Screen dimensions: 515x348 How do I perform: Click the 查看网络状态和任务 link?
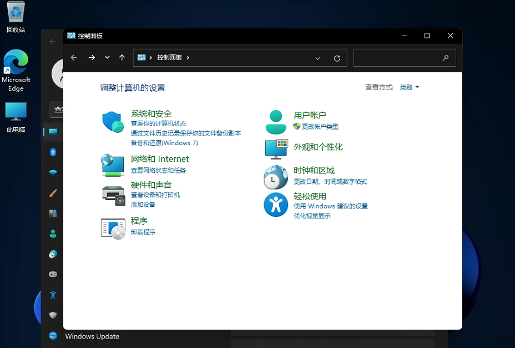pos(158,171)
